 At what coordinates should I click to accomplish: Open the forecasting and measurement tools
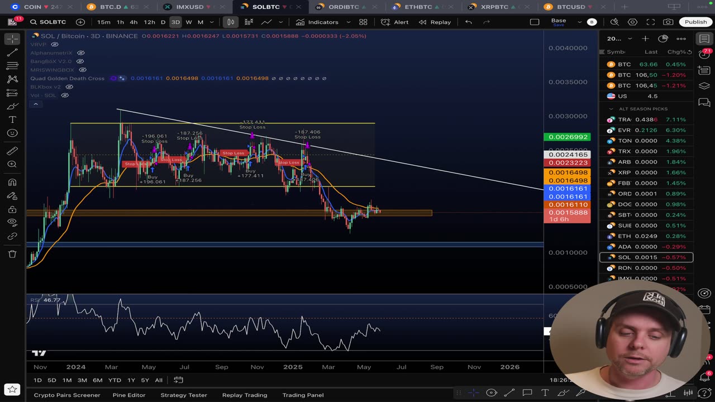pyautogui.click(x=12, y=93)
